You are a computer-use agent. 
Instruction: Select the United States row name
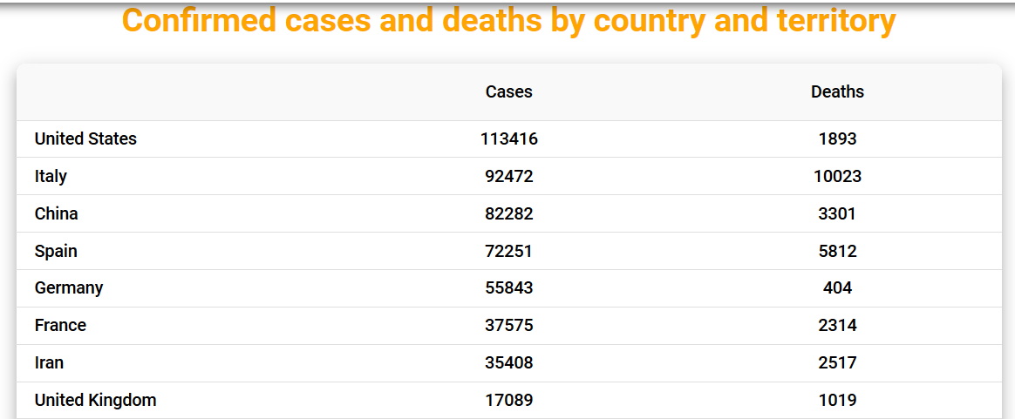coord(85,139)
